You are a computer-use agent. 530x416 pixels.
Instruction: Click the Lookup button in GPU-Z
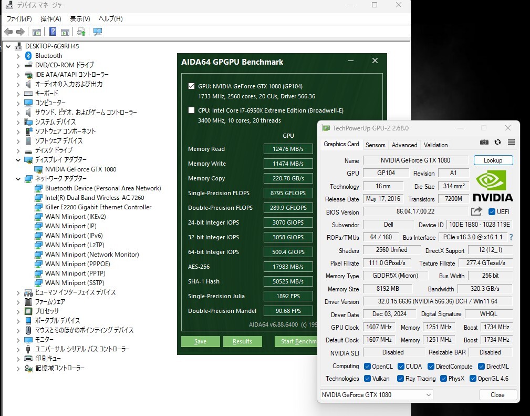(x=493, y=160)
